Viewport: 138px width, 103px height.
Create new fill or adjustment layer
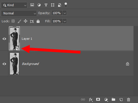tap(106, 100)
